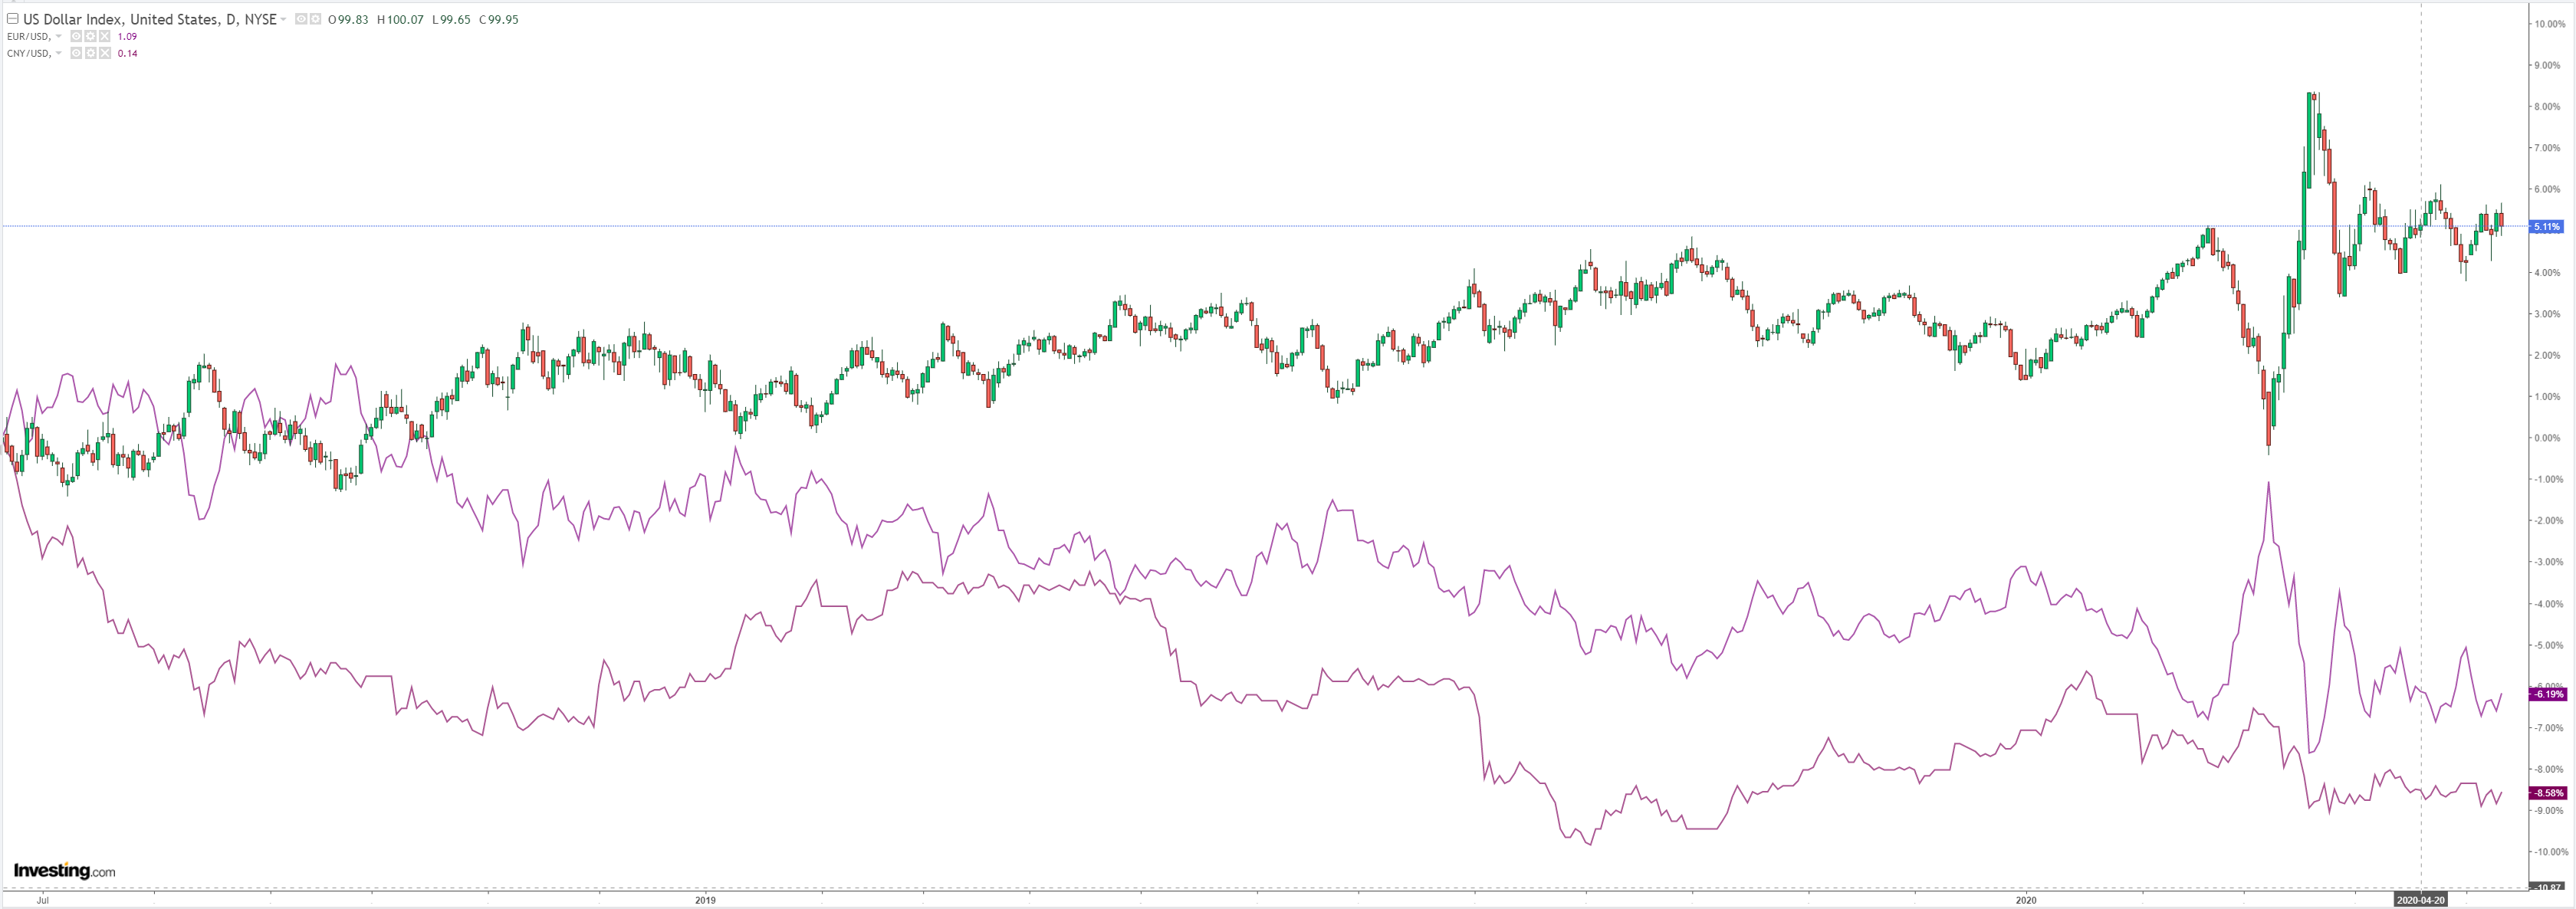Viewport: 2576px width, 909px height.
Task: Click the US Dollar Index title text
Action: pos(150,19)
